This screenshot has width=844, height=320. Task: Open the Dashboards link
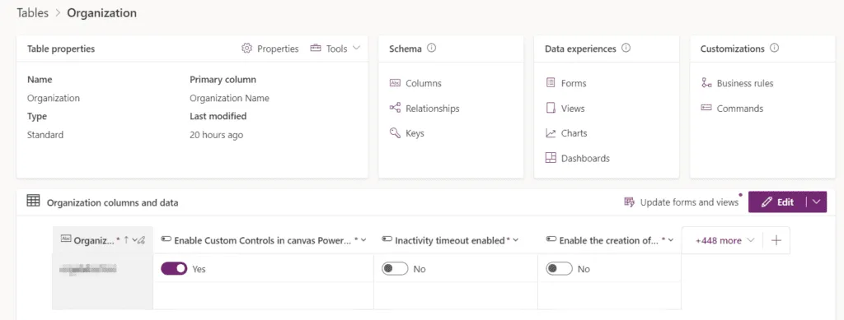[585, 158]
